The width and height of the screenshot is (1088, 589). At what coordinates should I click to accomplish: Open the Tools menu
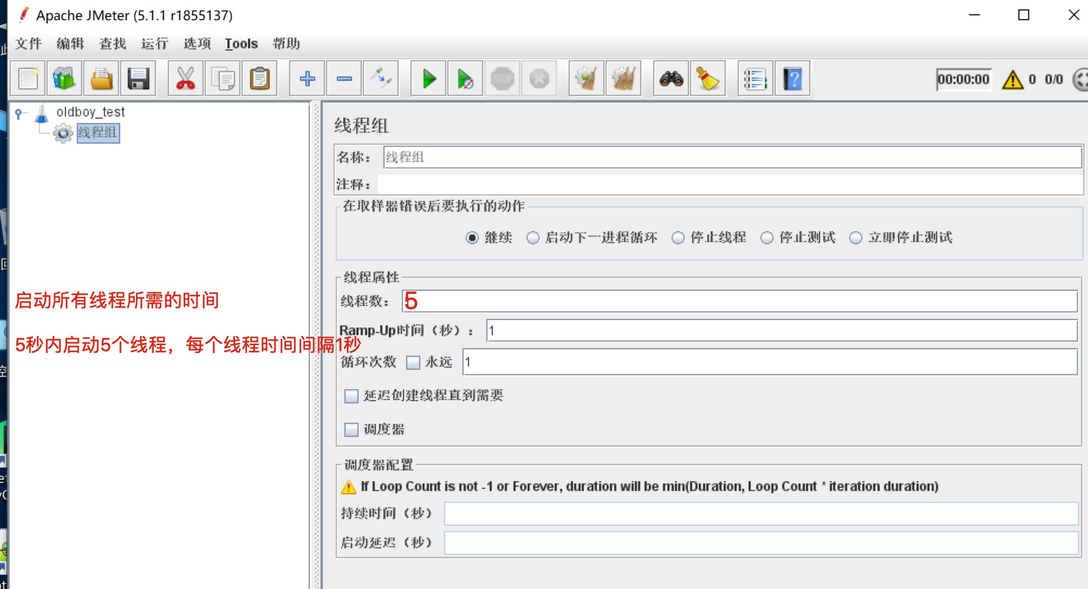point(241,44)
